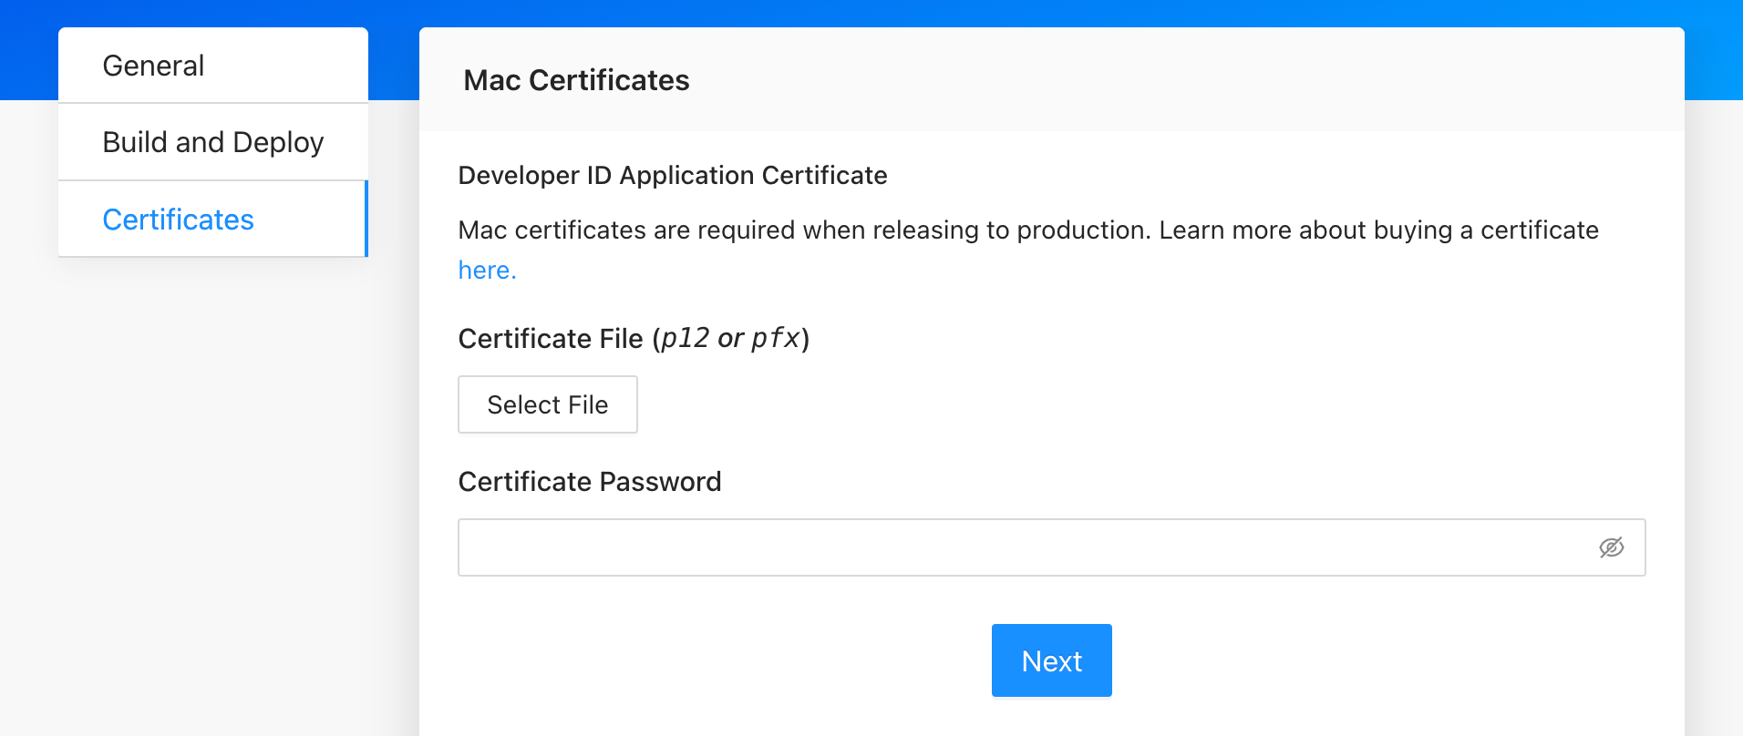Viewport: 1743px width, 736px height.
Task: Click the italic "or" between p12 and pfx
Action: (730, 339)
